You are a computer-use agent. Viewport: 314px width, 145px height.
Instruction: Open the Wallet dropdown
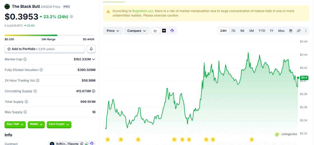pyautogui.click(x=36, y=124)
